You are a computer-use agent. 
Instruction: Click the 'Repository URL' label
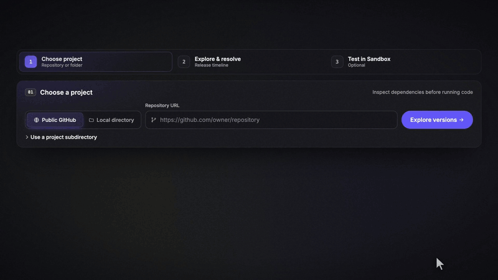pyautogui.click(x=162, y=105)
